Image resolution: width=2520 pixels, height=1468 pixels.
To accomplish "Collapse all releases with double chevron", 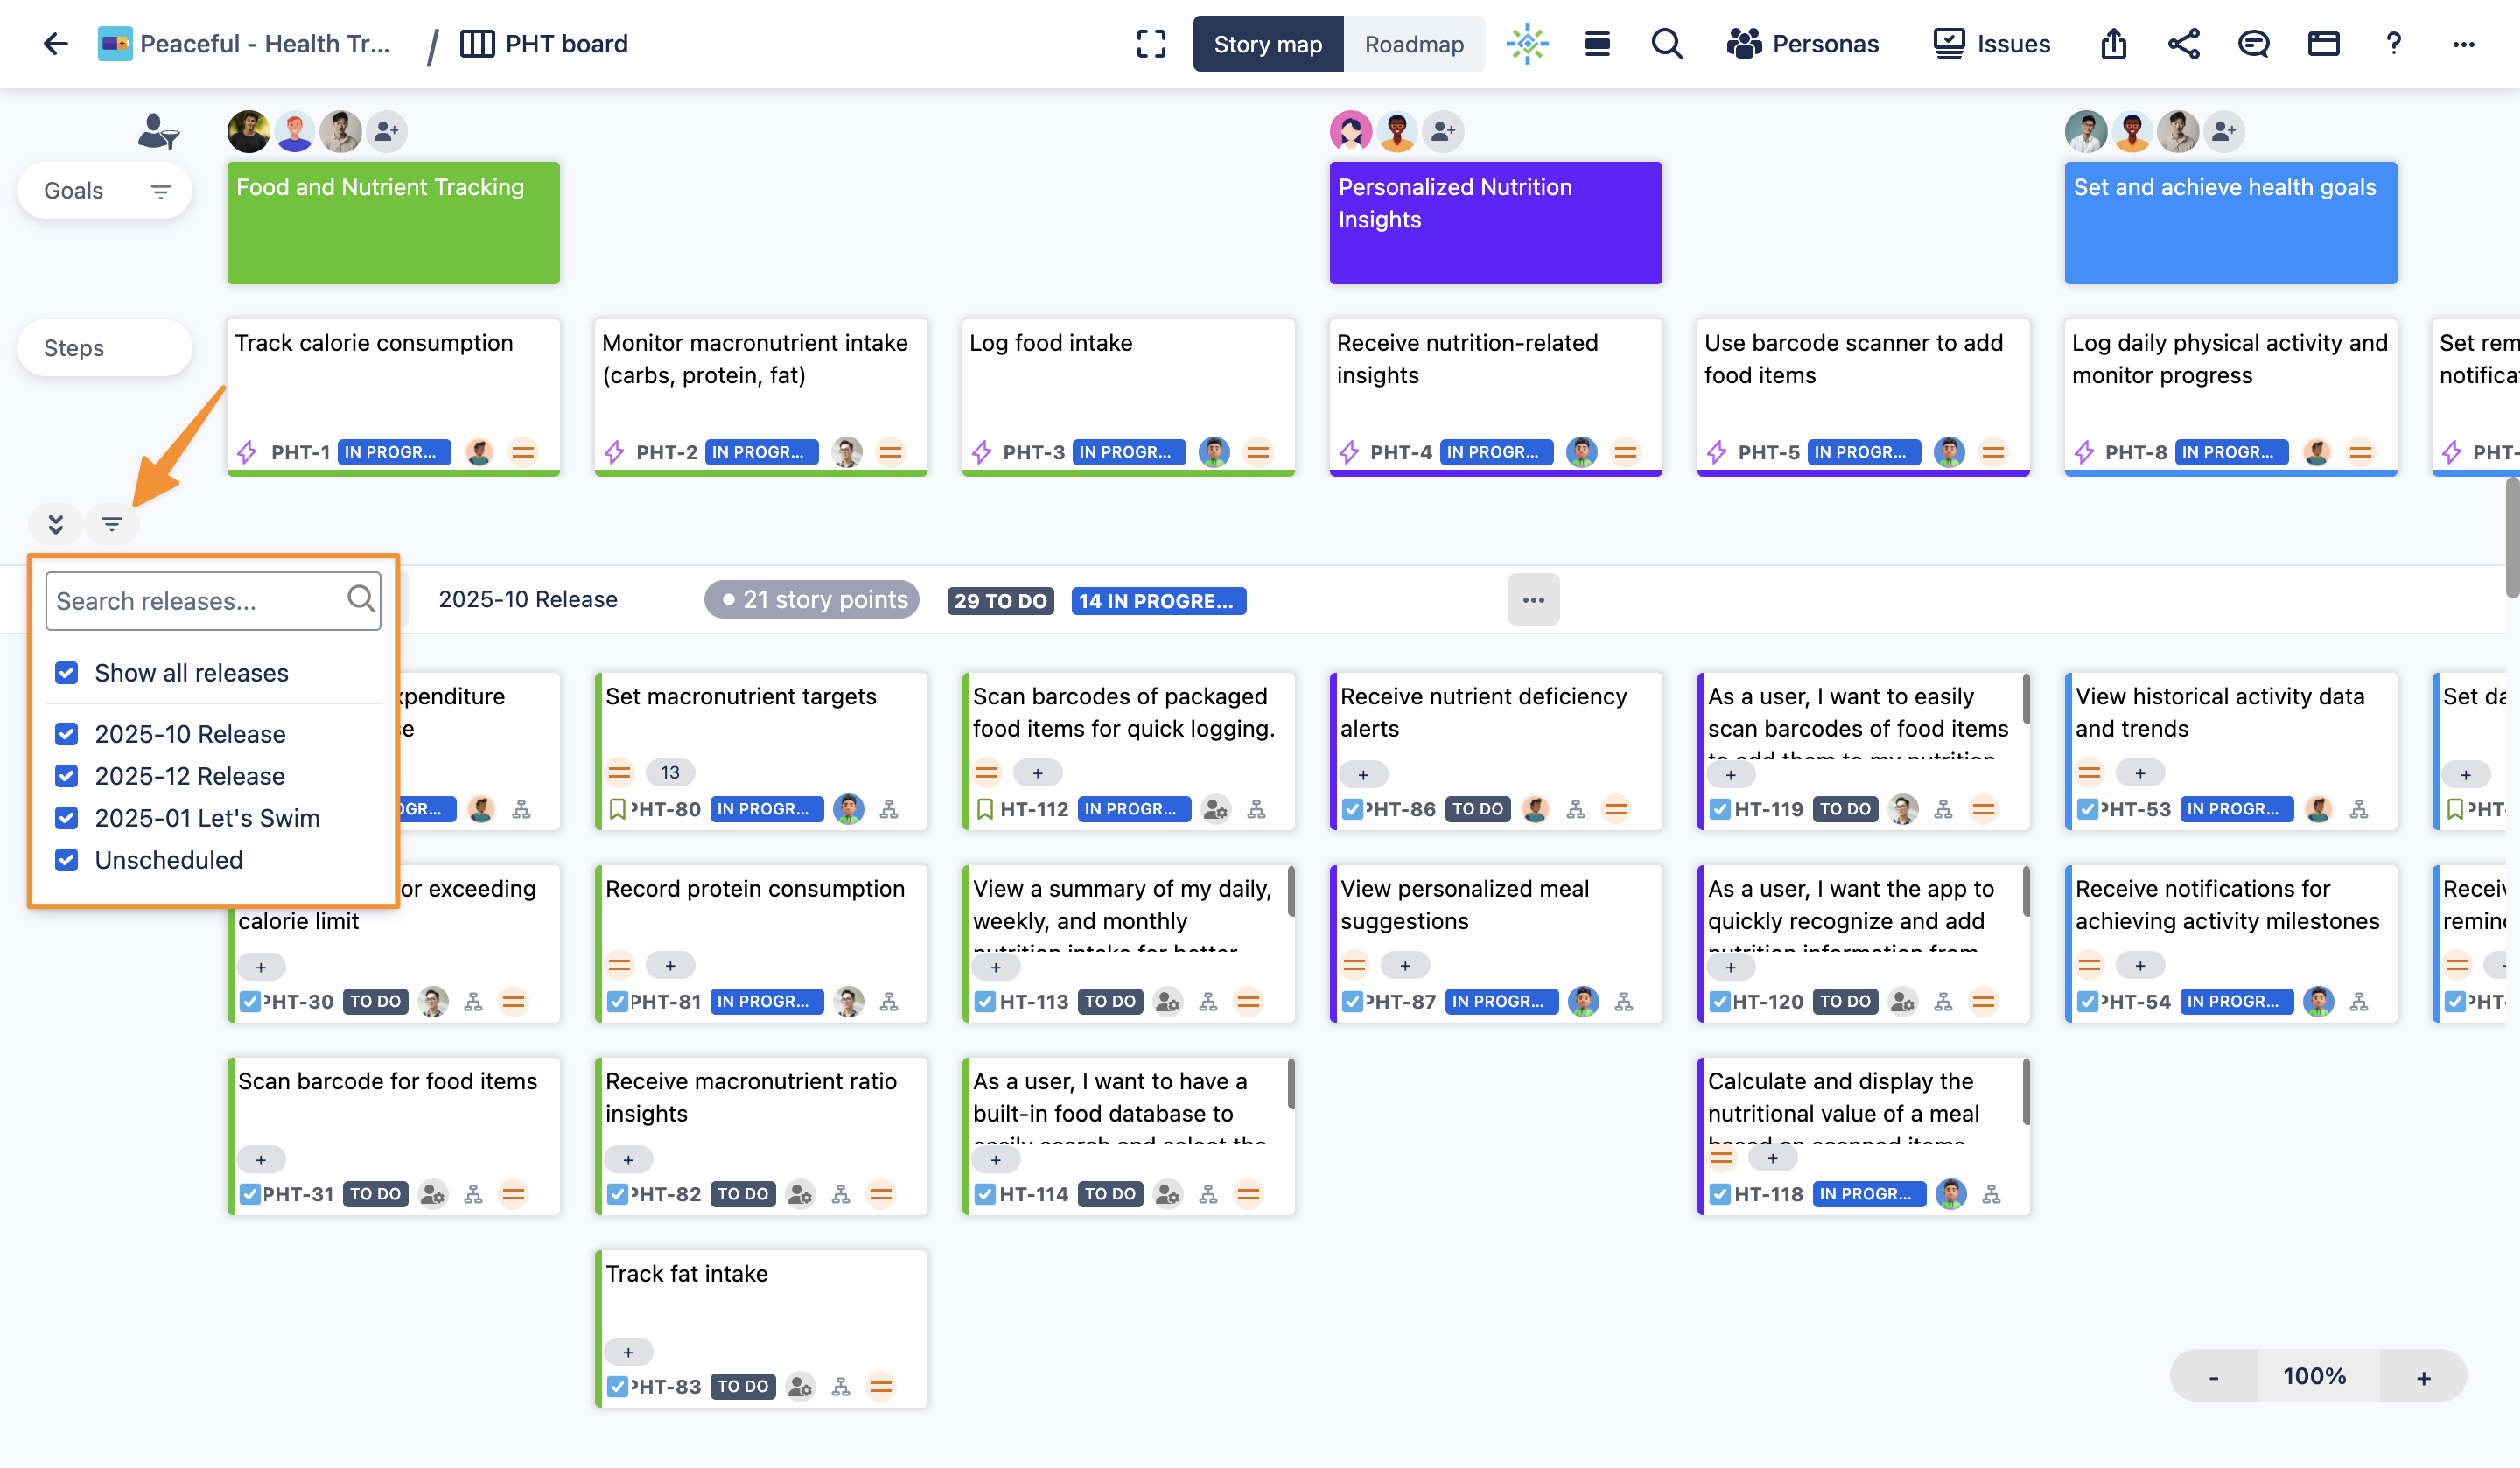I will 56,523.
